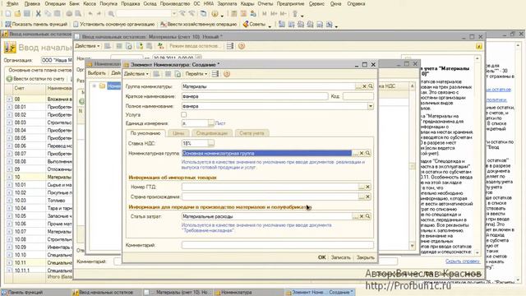Click 'Ввести остатки по счету' button
Screen dimensions: 526x296
(x=35, y=79)
